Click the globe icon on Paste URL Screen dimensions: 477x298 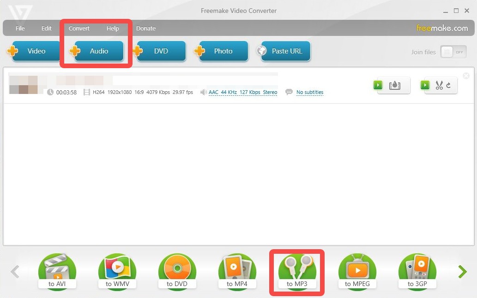[262, 51]
